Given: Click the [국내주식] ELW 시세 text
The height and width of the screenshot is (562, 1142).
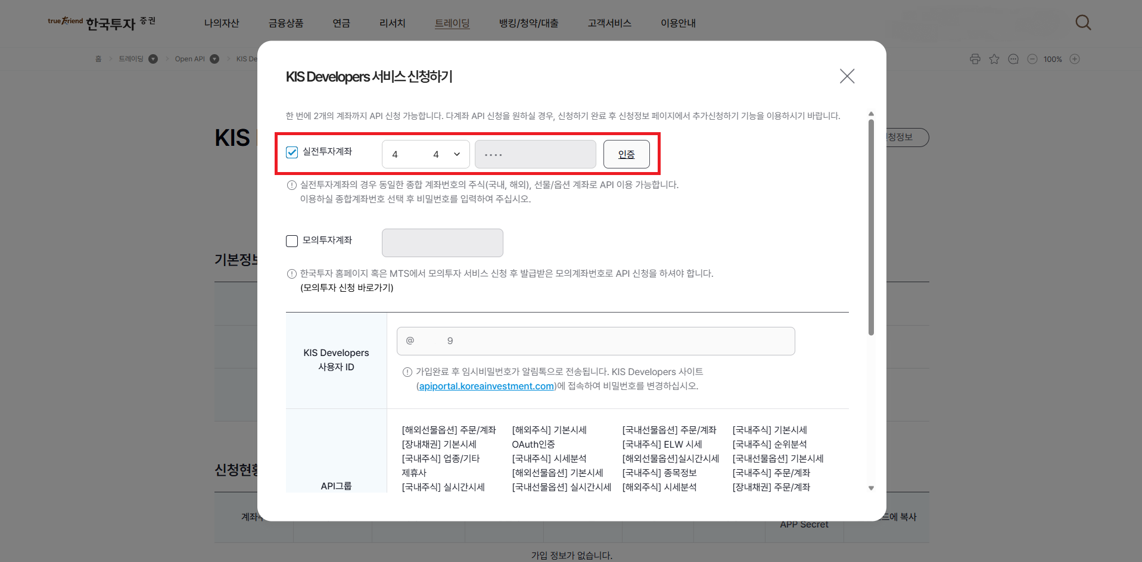Looking at the screenshot, I should [x=662, y=444].
